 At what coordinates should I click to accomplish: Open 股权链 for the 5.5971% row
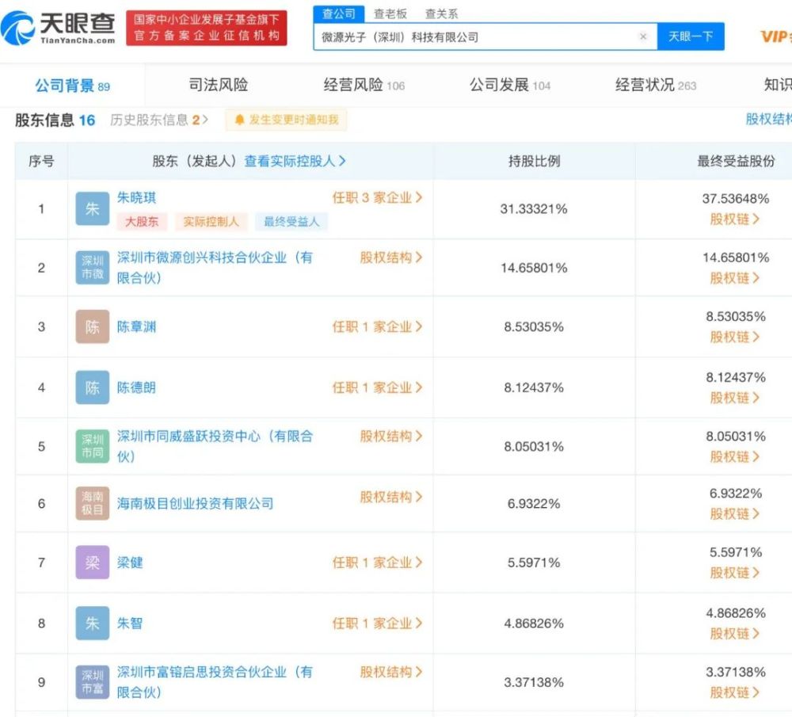click(735, 573)
